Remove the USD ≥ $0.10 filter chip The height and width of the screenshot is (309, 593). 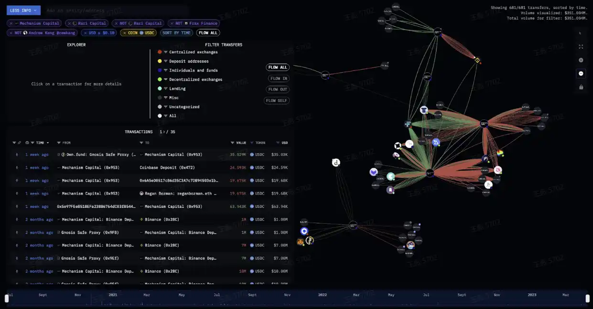(85, 33)
